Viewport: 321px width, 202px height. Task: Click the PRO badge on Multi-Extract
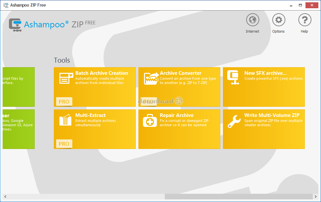pyautogui.click(x=64, y=144)
